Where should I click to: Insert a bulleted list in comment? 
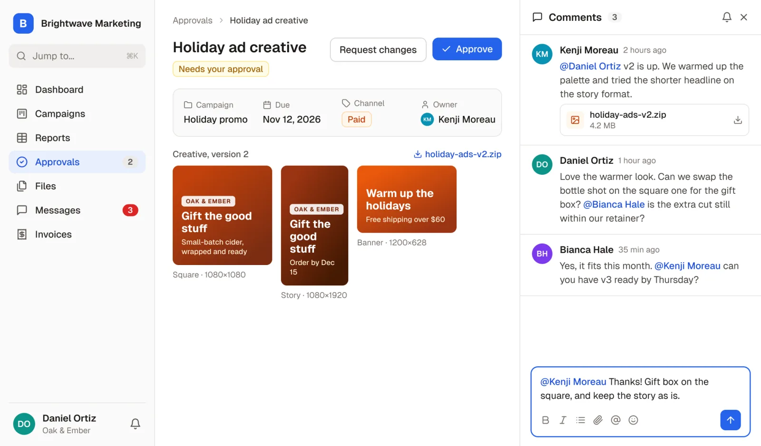(580, 420)
